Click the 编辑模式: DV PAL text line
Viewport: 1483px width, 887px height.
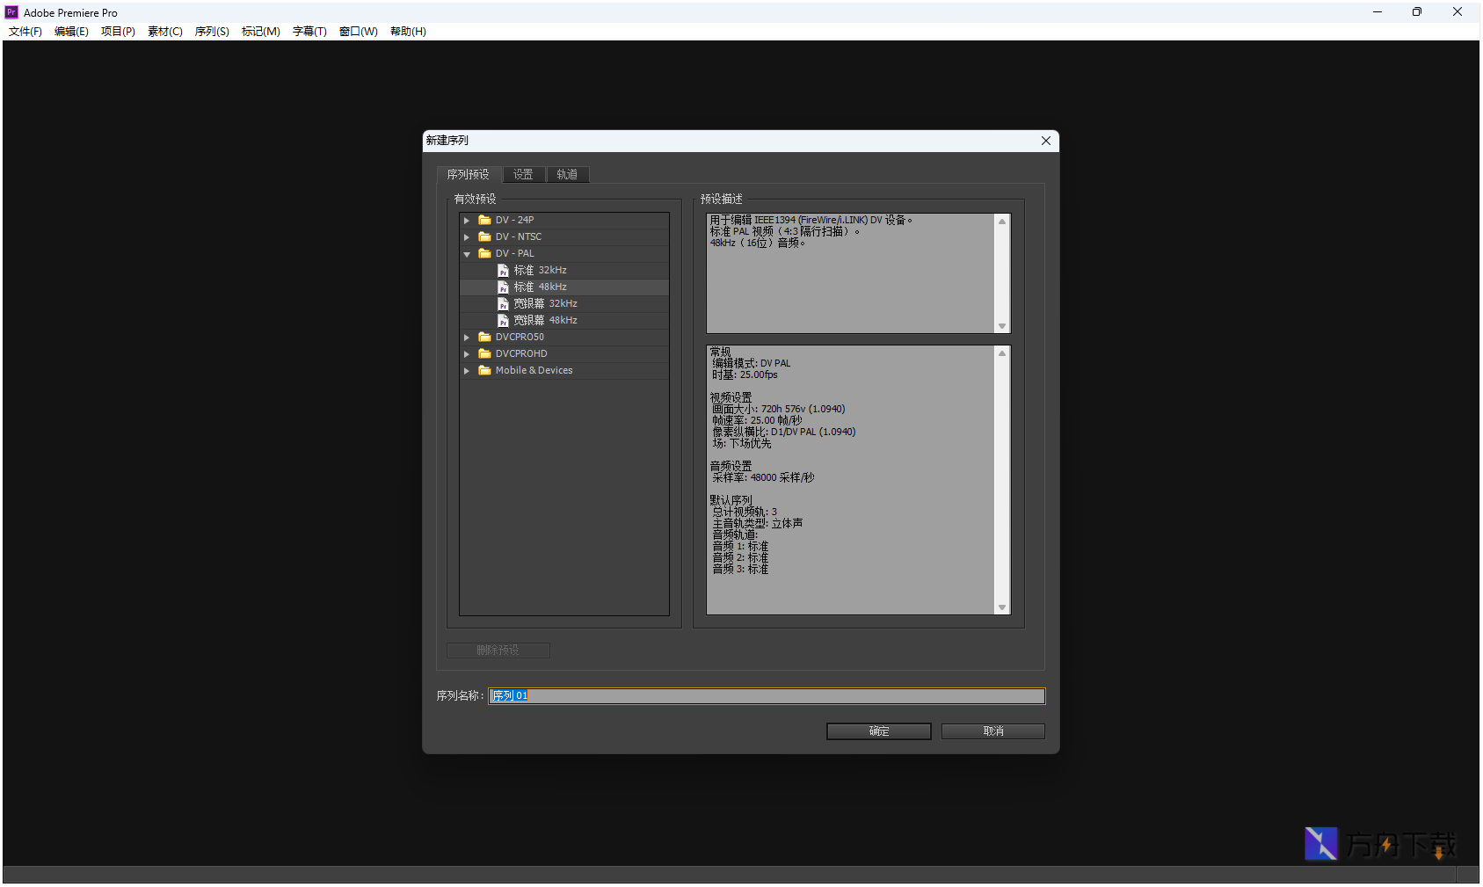752,364
